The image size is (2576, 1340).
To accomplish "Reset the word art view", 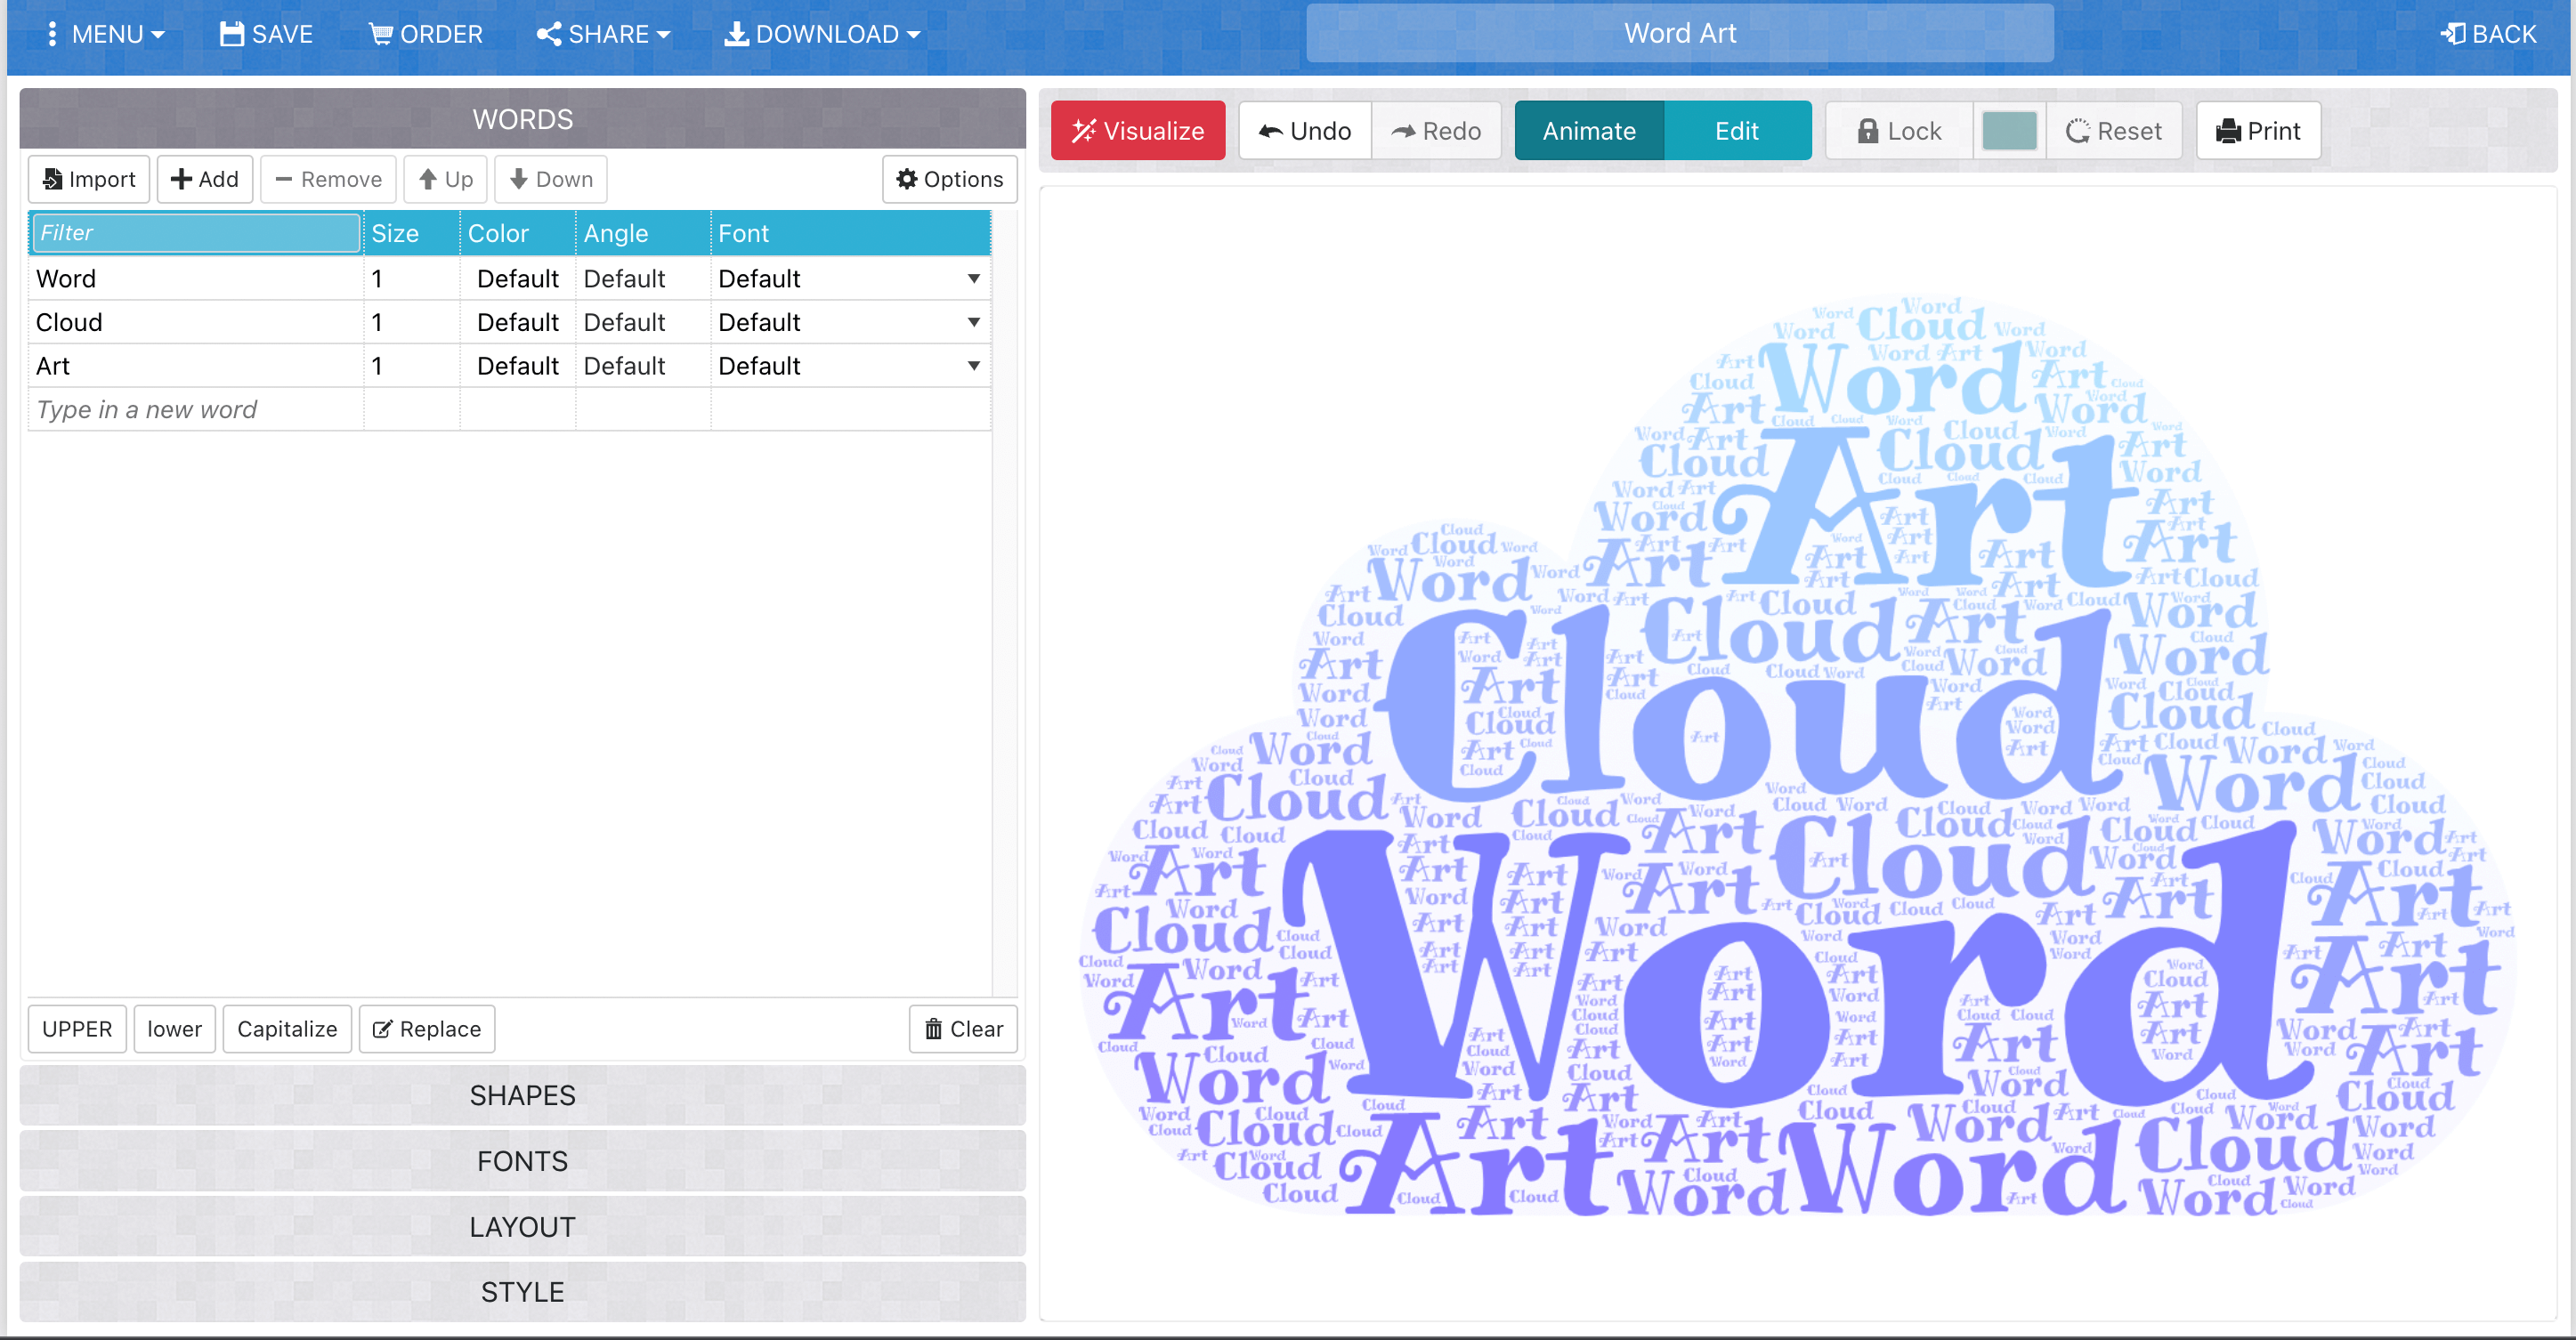I will click(2113, 131).
